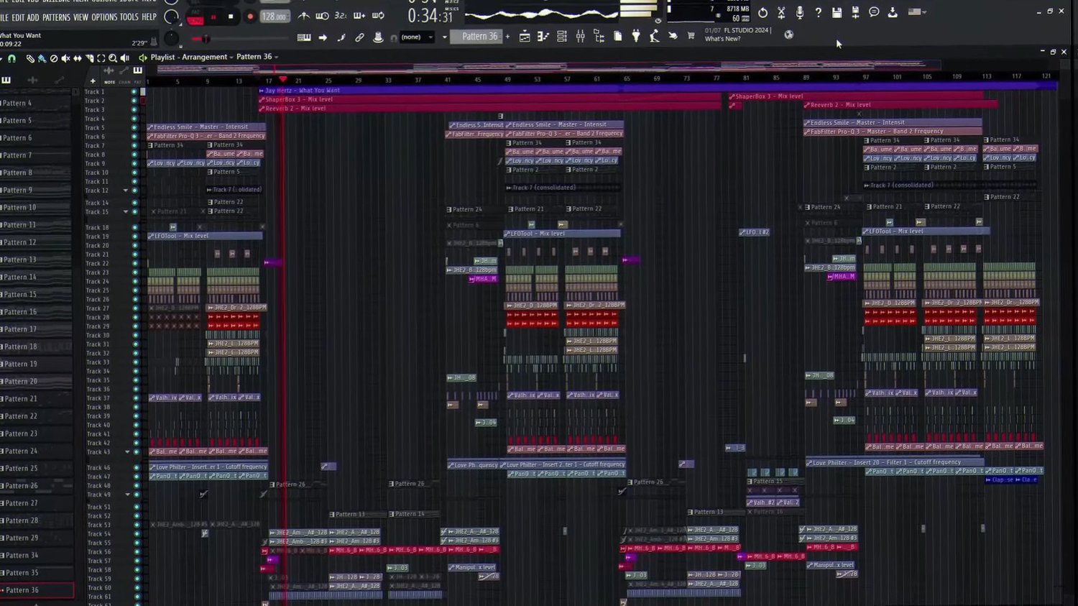
Task: Expand the Track 15 group arrow
Action: [125, 212]
